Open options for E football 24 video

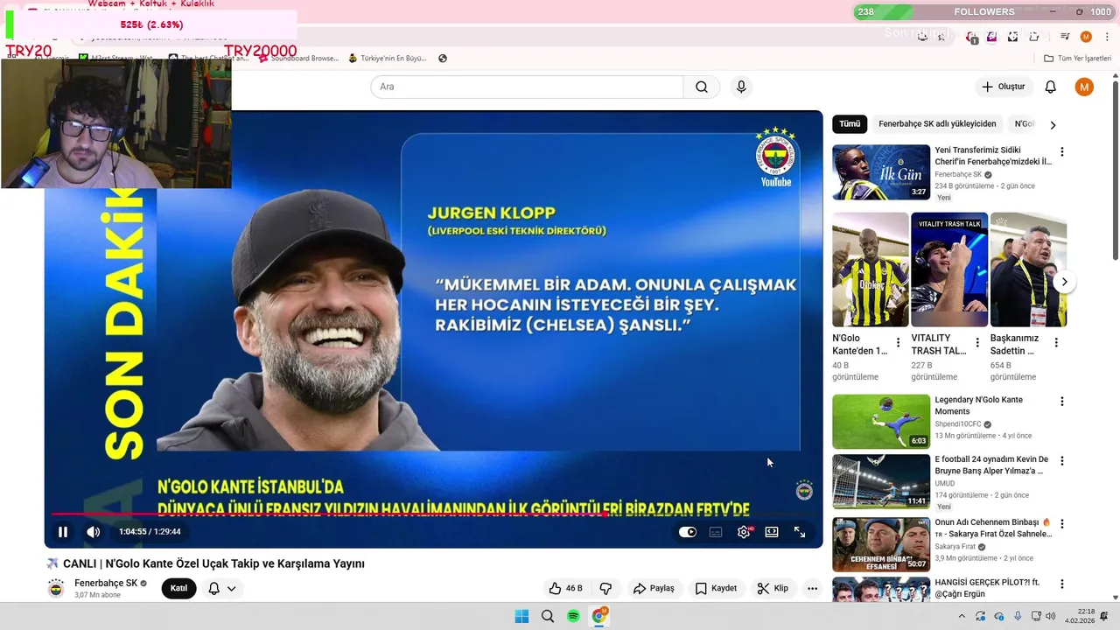(x=1062, y=461)
